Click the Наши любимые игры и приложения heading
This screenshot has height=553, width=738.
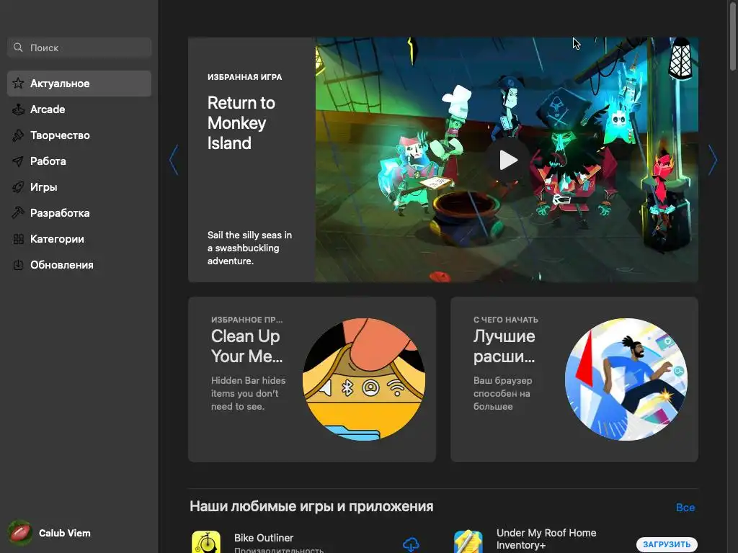[311, 506]
